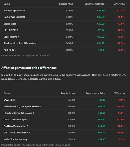This screenshot has width=130, height=147.
Task: Select the Marvel's Spider-Man 2 row
Action: (64, 10)
